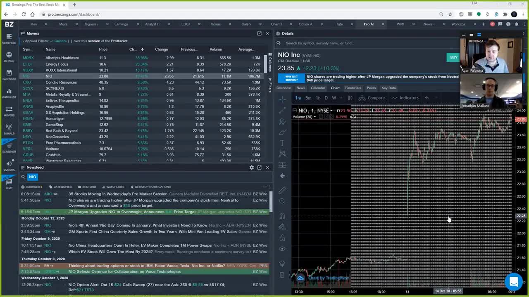Click the BUY button for NIO

(453, 57)
